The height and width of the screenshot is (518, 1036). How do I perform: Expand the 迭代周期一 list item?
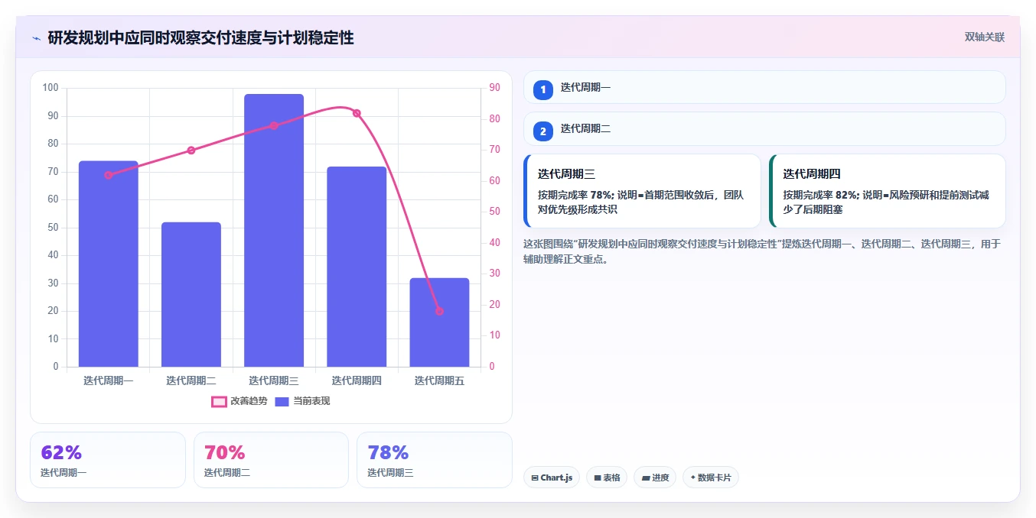click(764, 87)
